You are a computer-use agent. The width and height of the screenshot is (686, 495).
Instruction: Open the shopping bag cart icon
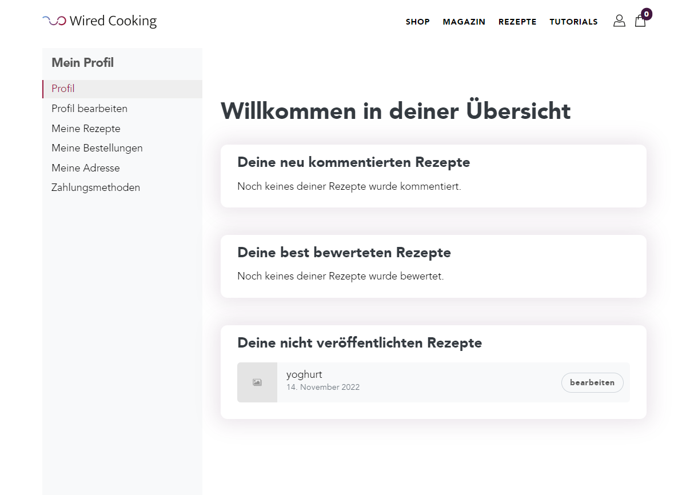coord(640,22)
